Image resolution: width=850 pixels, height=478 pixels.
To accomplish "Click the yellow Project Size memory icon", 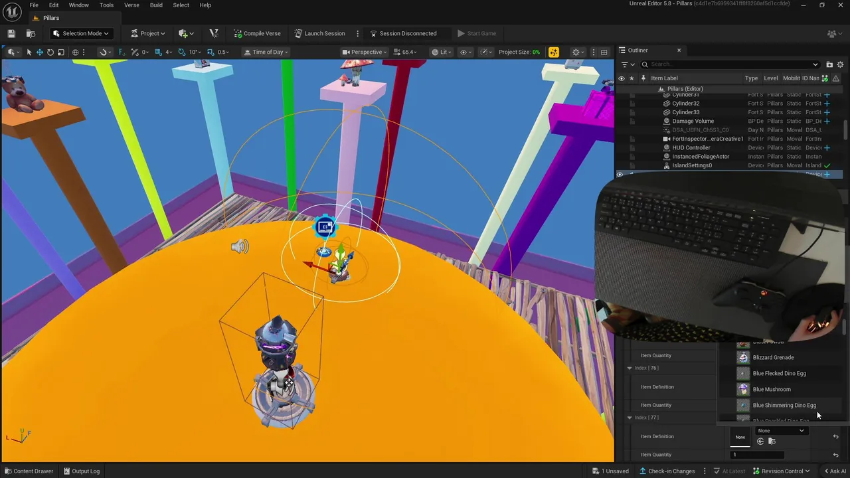I will point(554,52).
